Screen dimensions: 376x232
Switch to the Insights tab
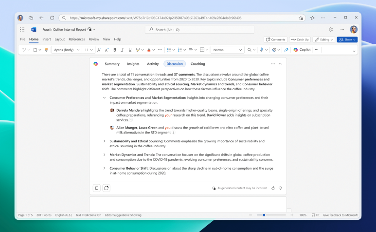133,64
